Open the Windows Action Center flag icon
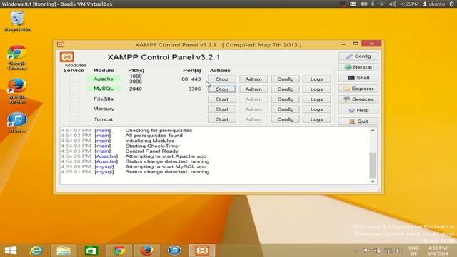Image resolution: width=457 pixels, height=257 pixels. 367,251
